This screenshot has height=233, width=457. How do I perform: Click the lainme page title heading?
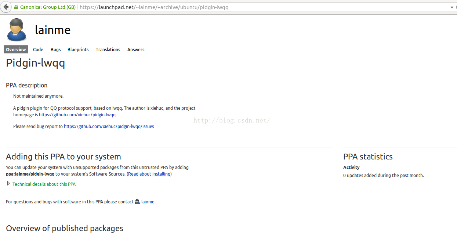[53, 30]
